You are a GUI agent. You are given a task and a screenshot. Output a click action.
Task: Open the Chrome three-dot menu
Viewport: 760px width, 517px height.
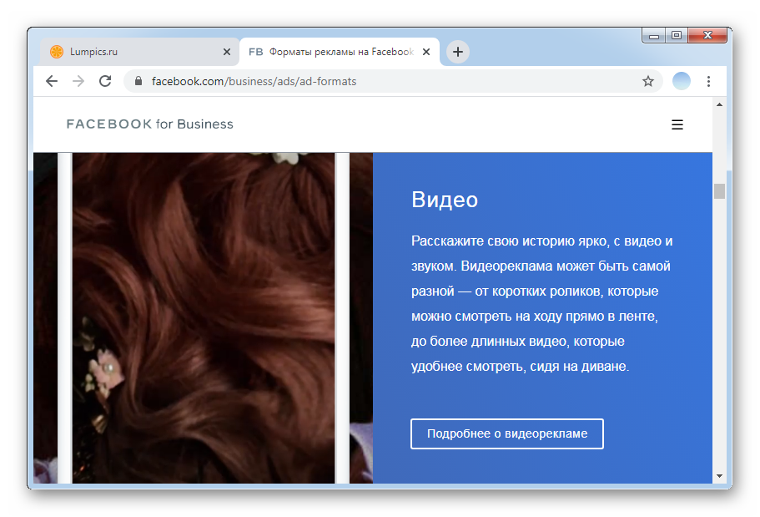[708, 81]
